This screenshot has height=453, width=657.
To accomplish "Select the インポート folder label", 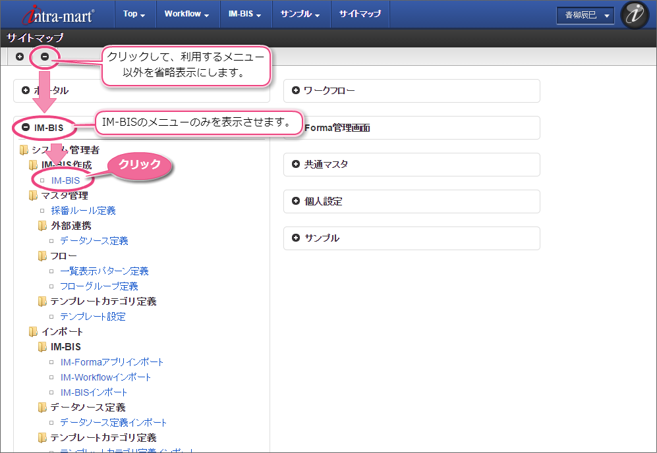I will tap(63, 332).
